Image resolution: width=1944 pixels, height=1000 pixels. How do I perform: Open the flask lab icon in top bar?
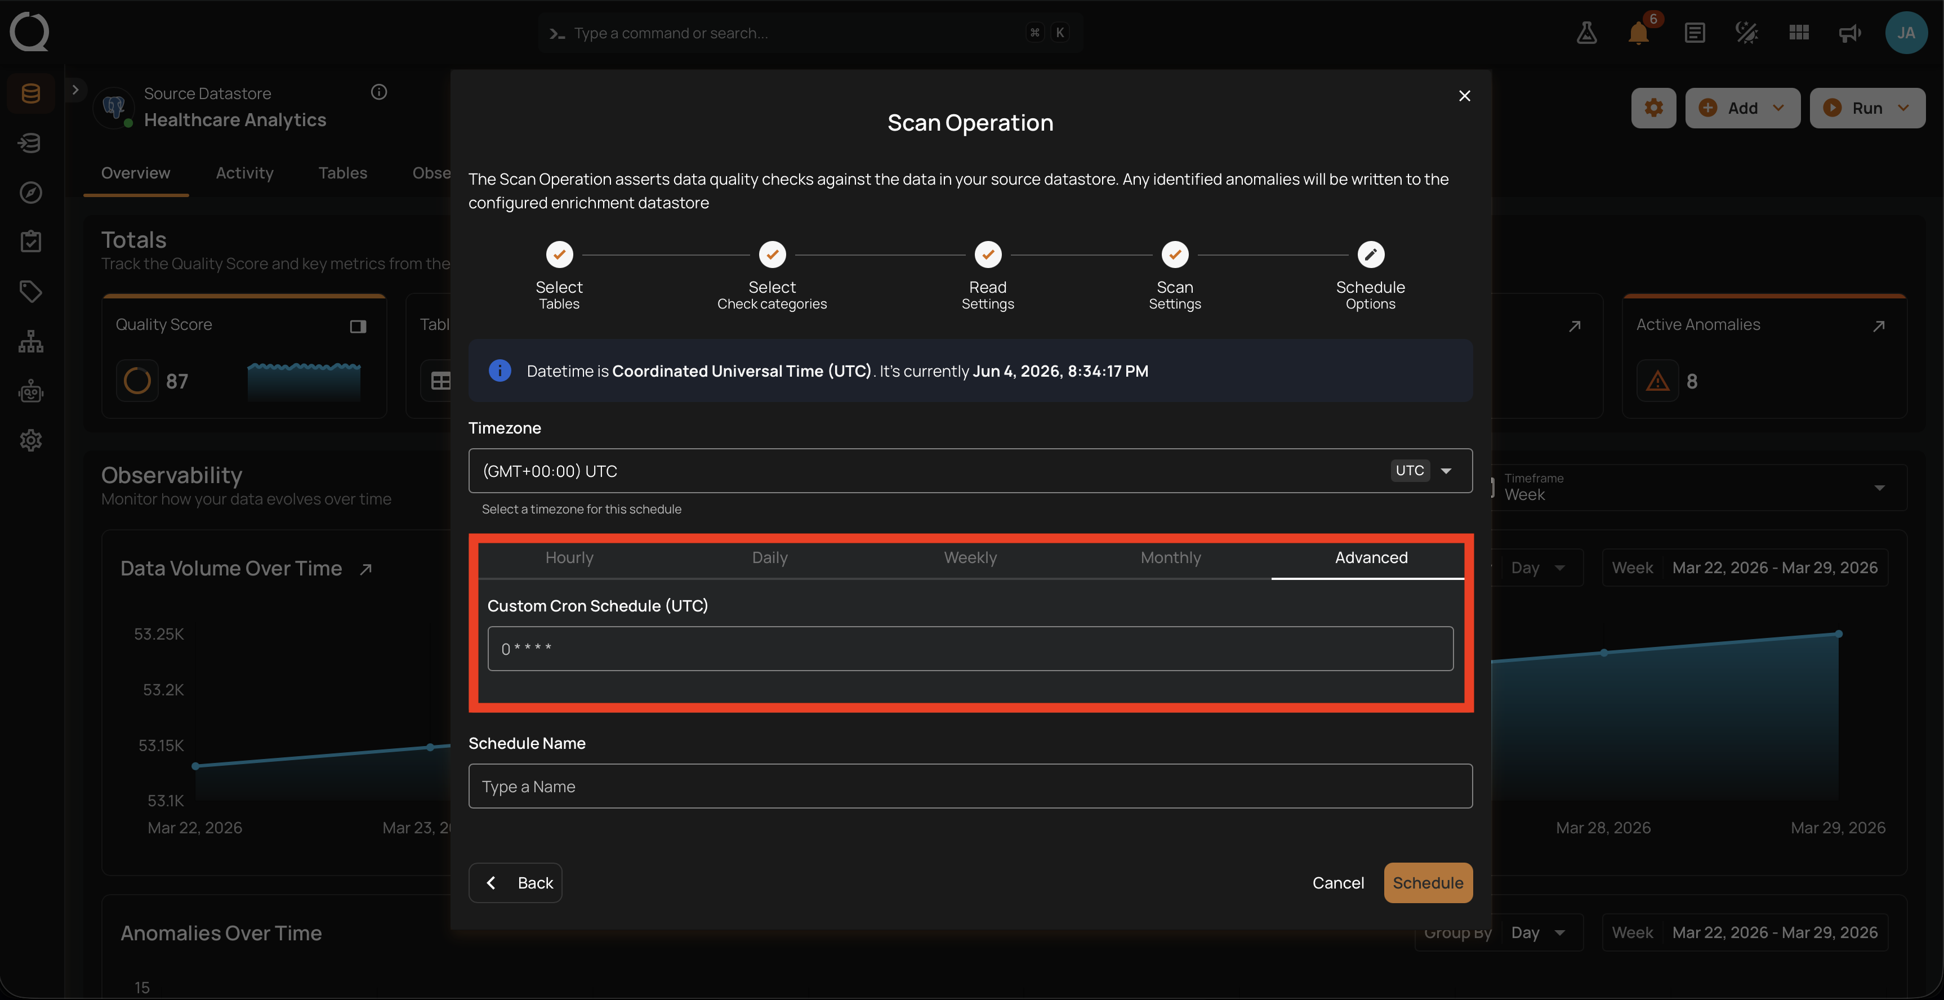click(x=1586, y=33)
